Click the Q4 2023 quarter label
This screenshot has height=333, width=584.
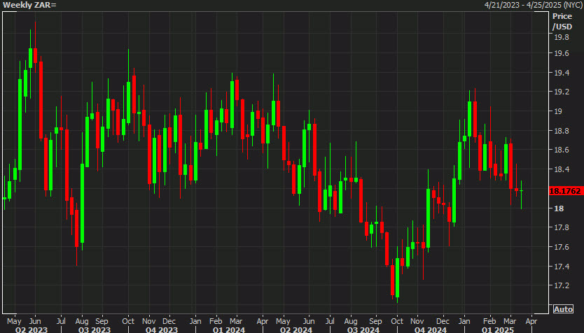162,330
